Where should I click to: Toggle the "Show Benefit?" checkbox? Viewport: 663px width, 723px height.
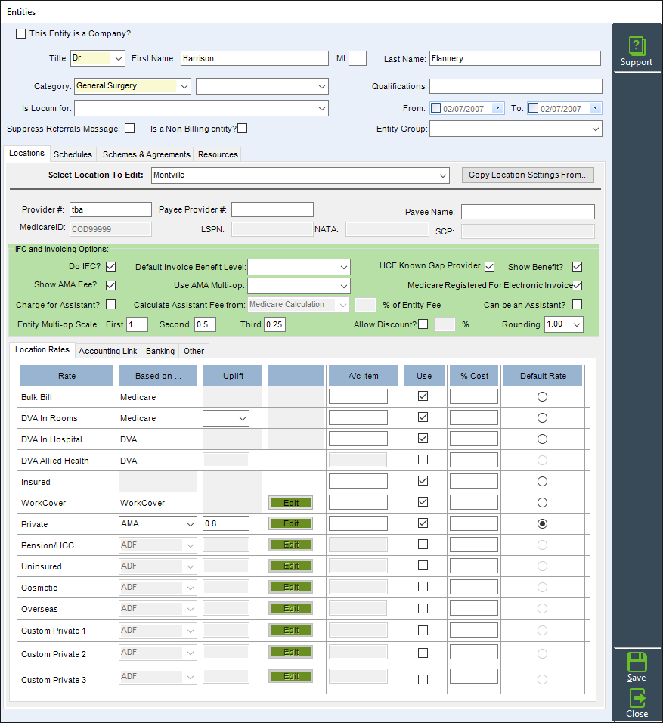[577, 266]
